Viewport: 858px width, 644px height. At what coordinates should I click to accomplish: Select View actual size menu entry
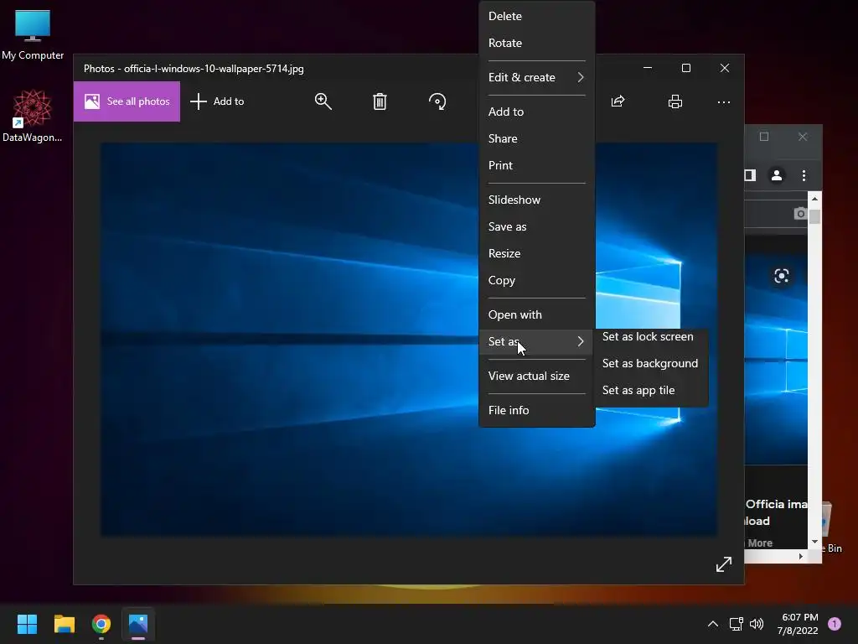pyautogui.click(x=537, y=376)
